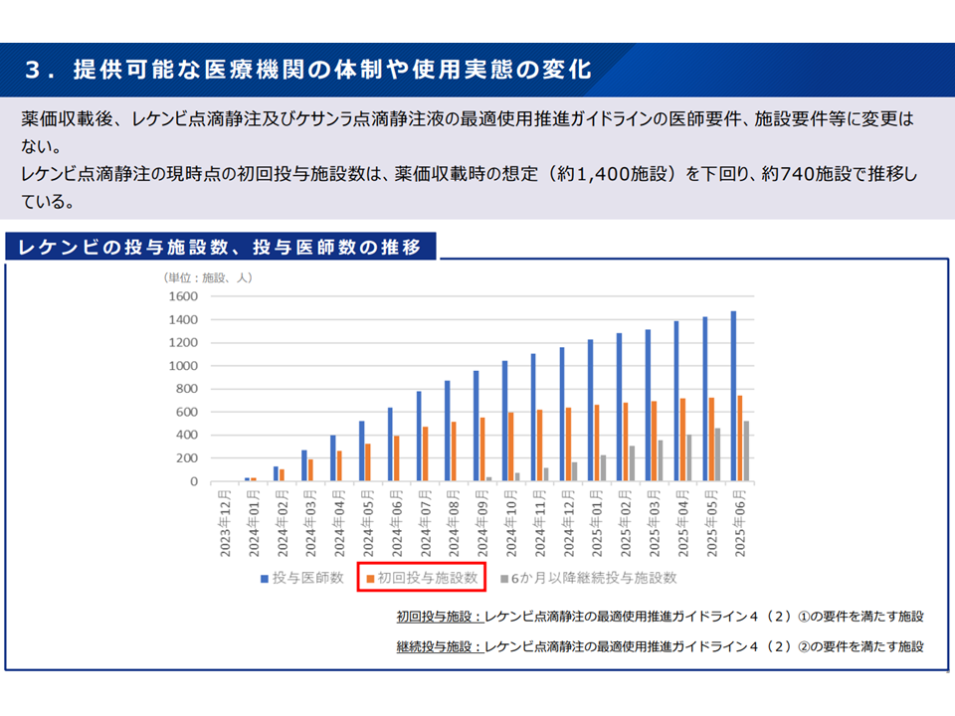Click the y-axis value 1200

[183, 343]
